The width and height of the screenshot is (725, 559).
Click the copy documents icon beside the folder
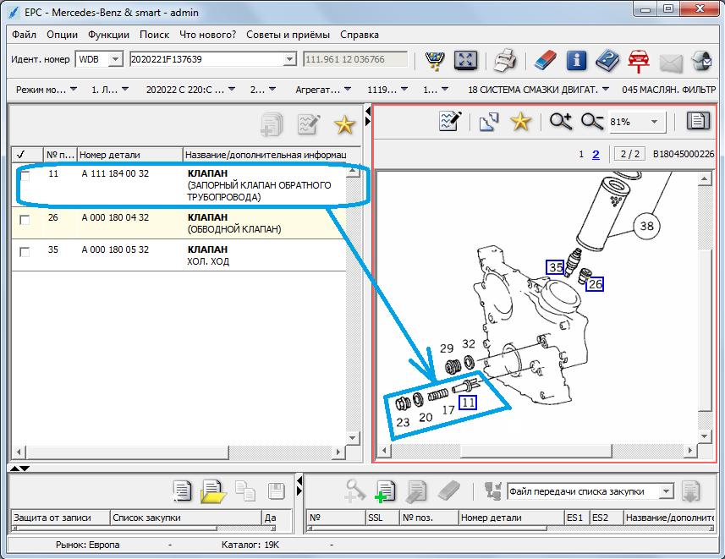tap(245, 491)
